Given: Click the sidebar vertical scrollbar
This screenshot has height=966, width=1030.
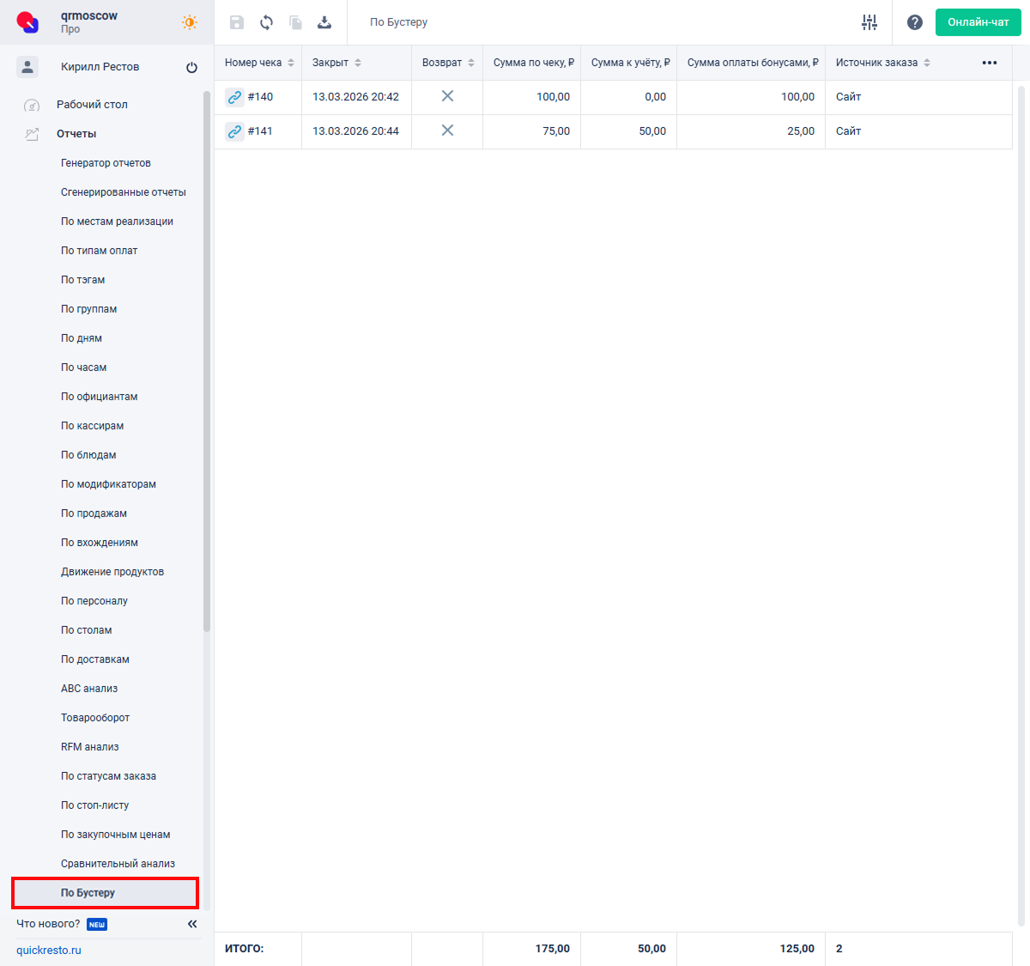Looking at the screenshot, I should pyautogui.click(x=207, y=361).
